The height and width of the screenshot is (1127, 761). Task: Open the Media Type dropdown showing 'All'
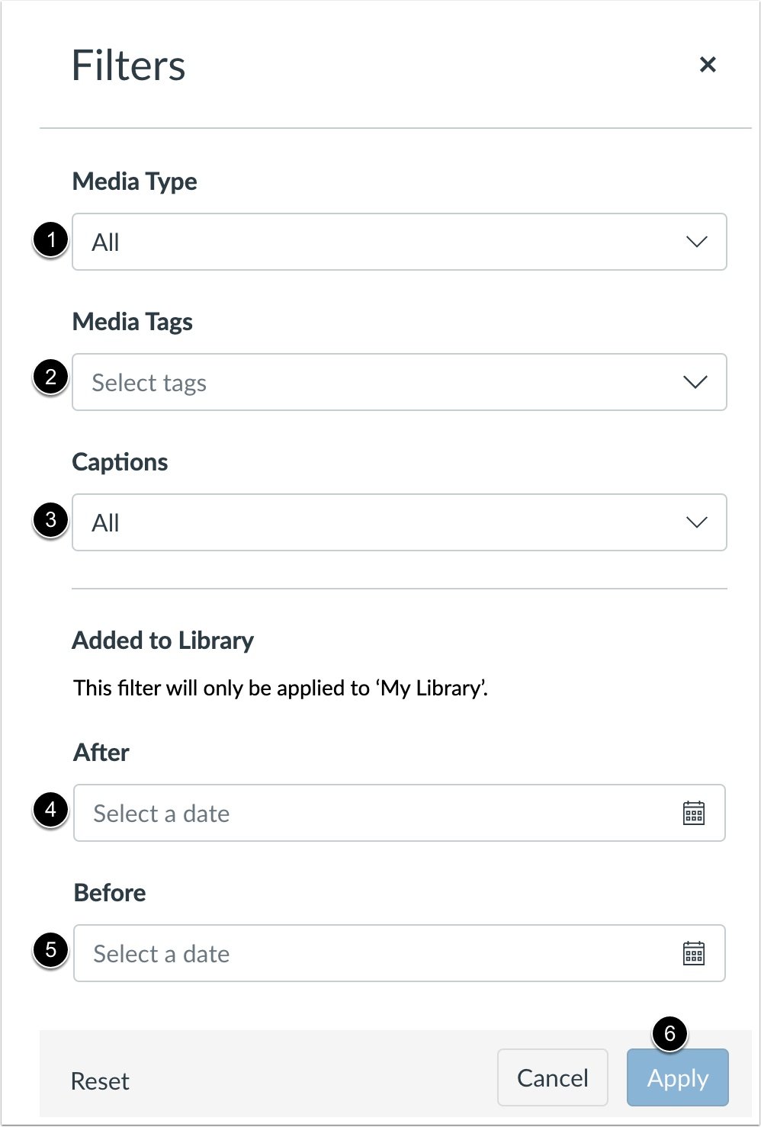(x=381, y=242)
